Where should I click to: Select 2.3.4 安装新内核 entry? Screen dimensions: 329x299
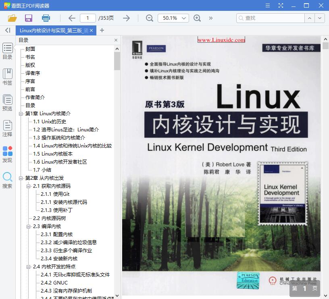coord(59,259)
